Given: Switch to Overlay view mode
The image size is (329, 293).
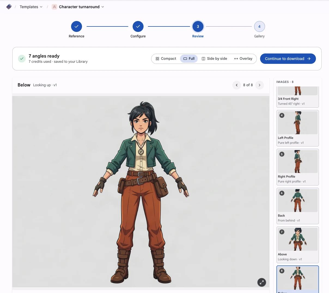Looking at the screenshot, I should [243, 59].
